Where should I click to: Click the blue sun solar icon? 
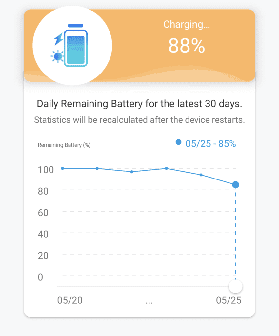(57, 56)
